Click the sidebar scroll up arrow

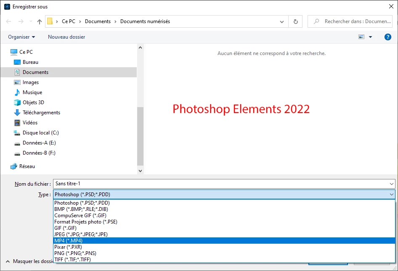pos(140,47)
